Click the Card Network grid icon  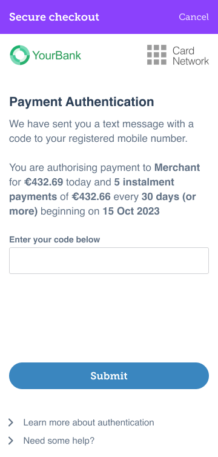click(157, 55)
